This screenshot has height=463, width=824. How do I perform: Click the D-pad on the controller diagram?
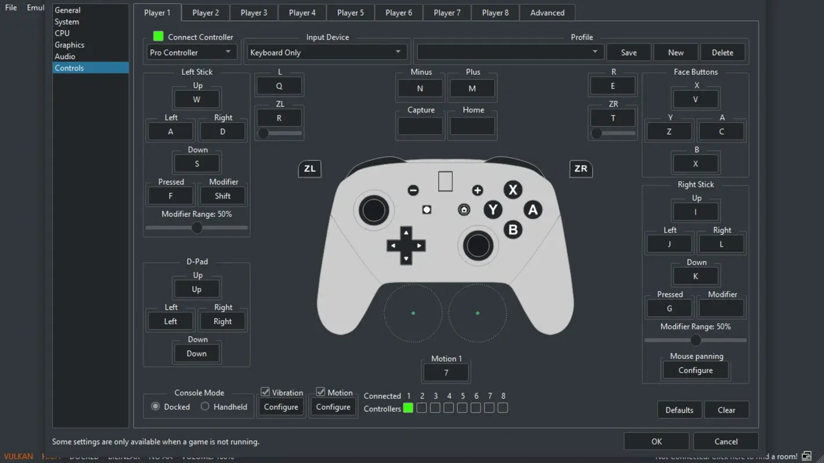(406, 245)
